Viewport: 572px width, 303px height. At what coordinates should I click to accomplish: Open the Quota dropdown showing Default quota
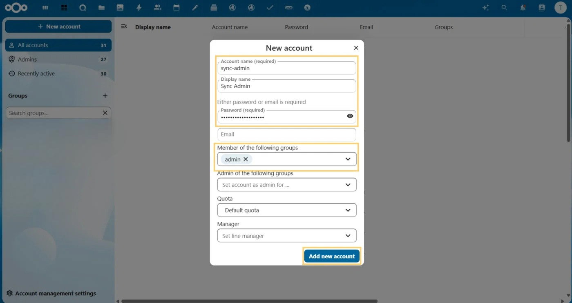click(287, 210)
